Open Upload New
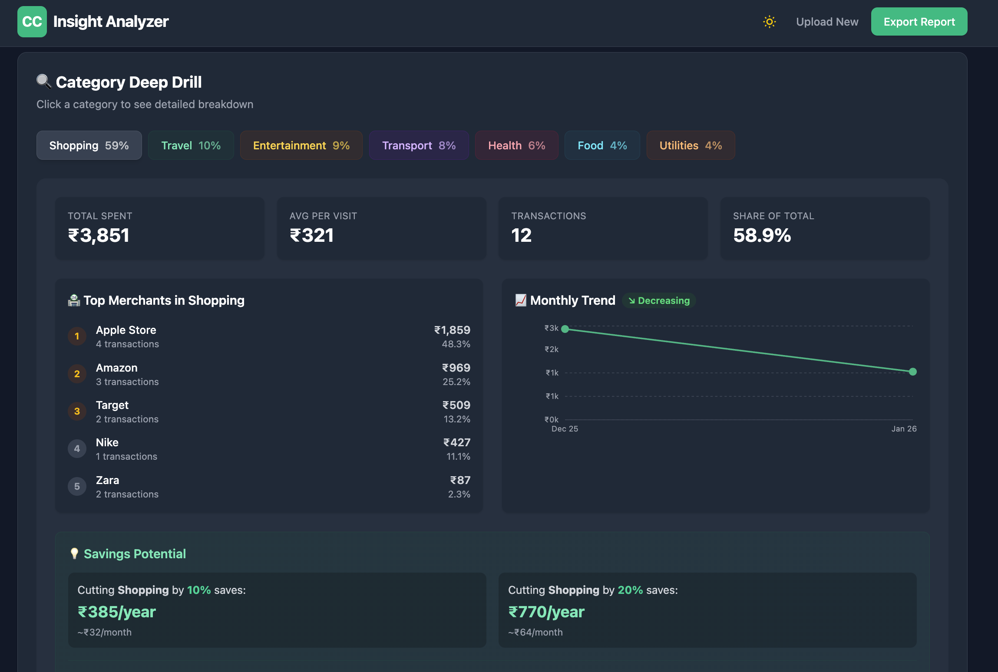Image resolution: width=998 pixels, height=672 pixels. tap(827, 21)
